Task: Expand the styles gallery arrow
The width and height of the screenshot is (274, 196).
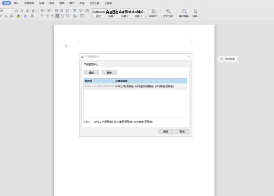Action: click(x=146, y=16)
